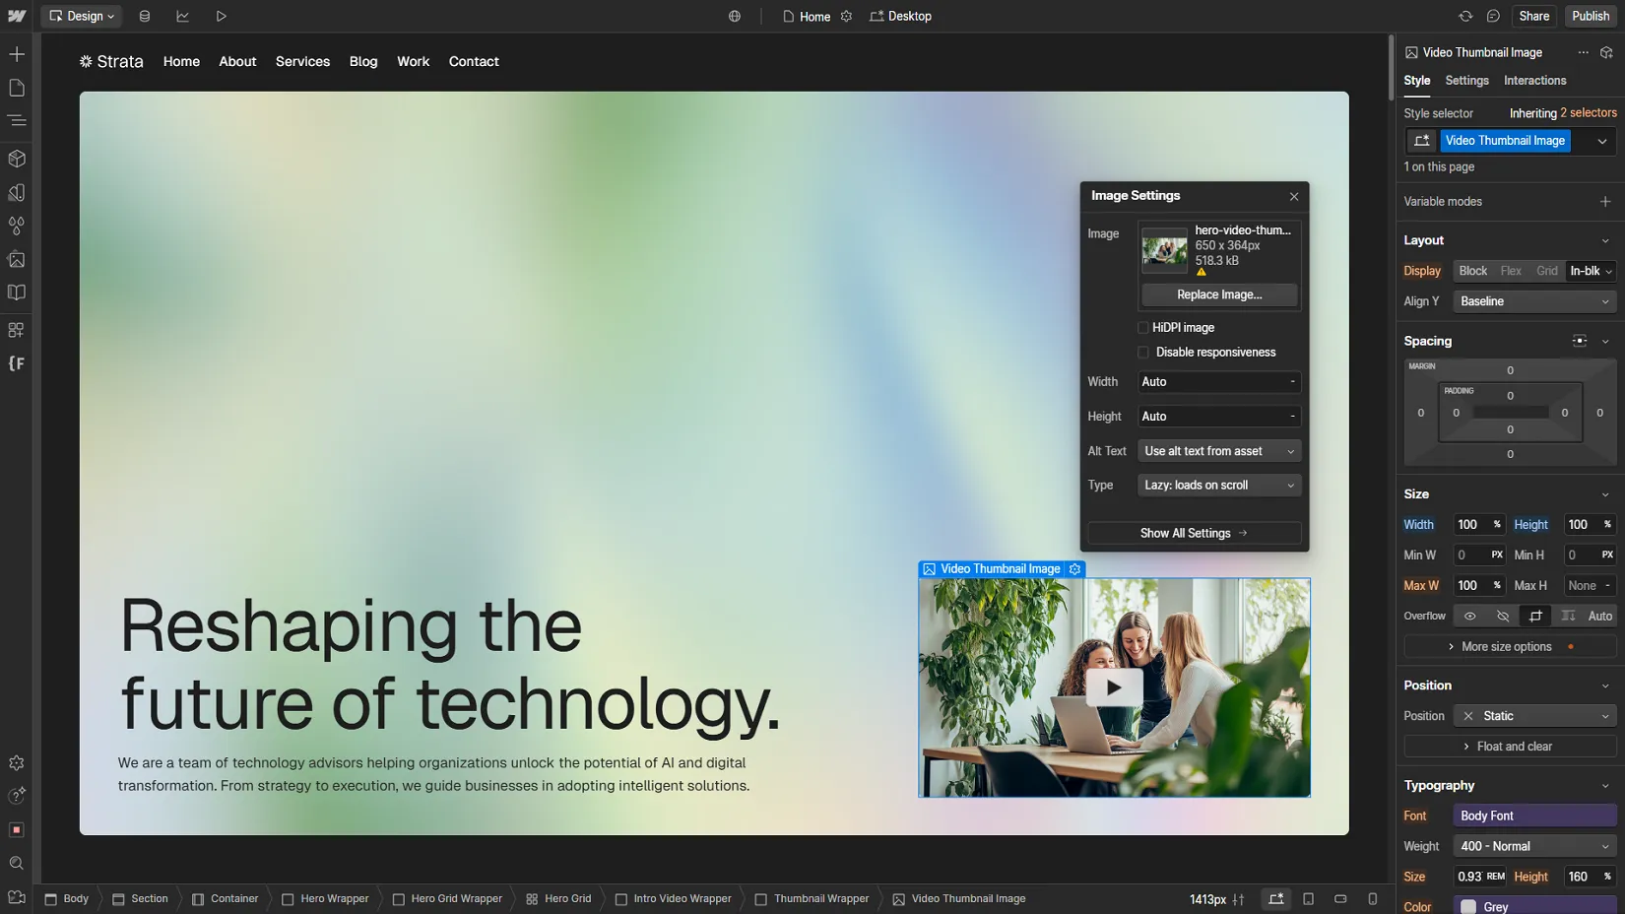The height and width of the screenshot is (914, 1625).
Task: Enable the HiDPI image checkbox
Action: pyautogui.click(x=1143, y=328)
